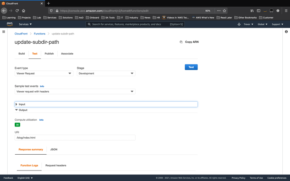The height and width of the screenshot is (181, 290).
Task: Open the Privacy Policy footer link
Action: [239, 178]
